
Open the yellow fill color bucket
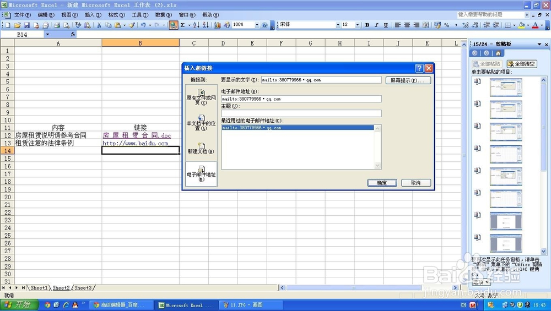pyautogui.click(x=521, y=25)
